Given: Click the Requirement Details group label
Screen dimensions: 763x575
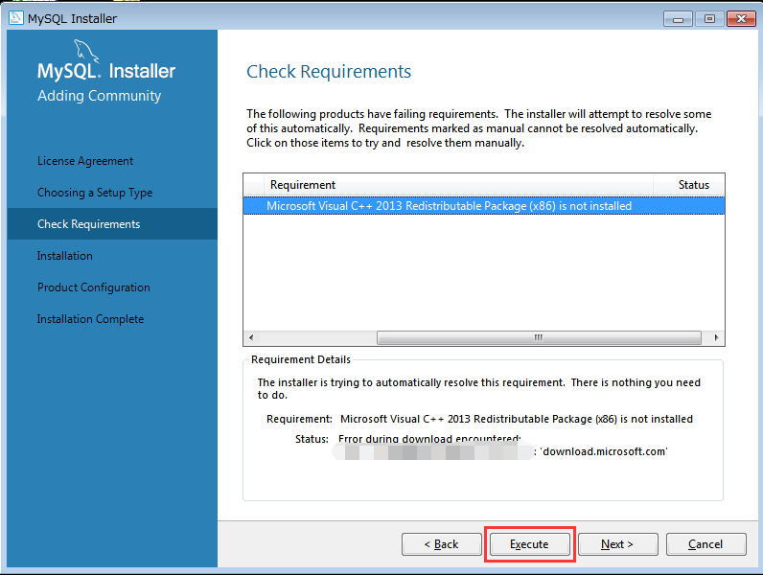Looking at the screenshot, I should (301, 359).
